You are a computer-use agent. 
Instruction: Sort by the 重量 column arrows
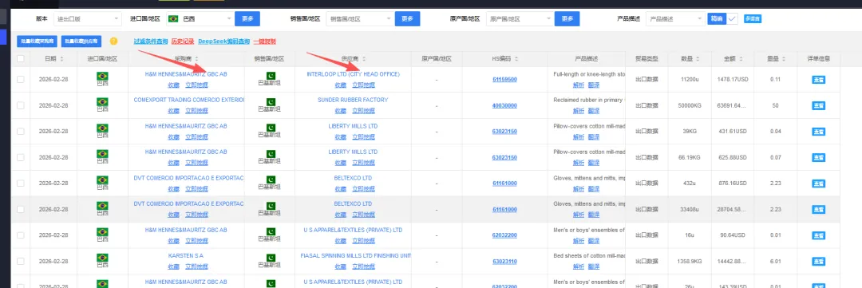tap(784, 59)
